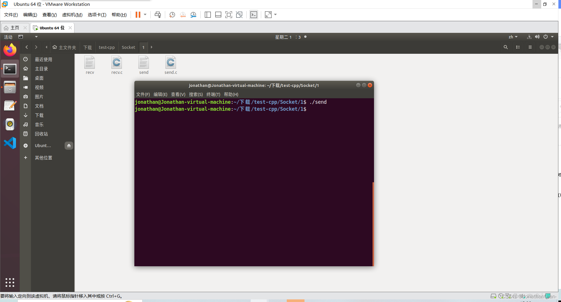Open Visual Studio Code from the dock

point(10,143)
